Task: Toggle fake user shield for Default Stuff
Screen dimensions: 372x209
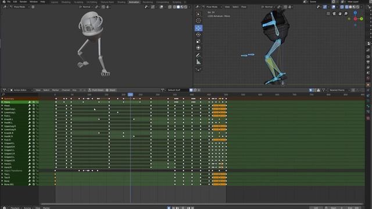Action: pos(191,90)
